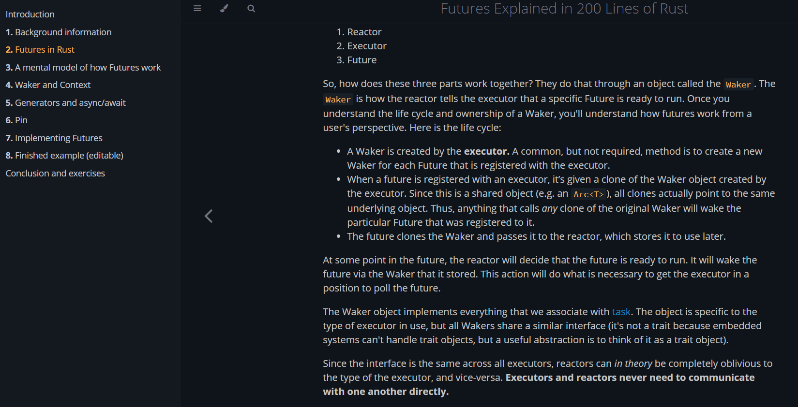Image resolution: width=798 pixels, height=407 pixels.
Task: Navigate to Waker and Context chapter
Action: click(48, 85)
